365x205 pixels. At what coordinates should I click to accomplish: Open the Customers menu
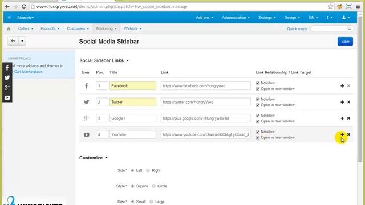coord(78,28)
